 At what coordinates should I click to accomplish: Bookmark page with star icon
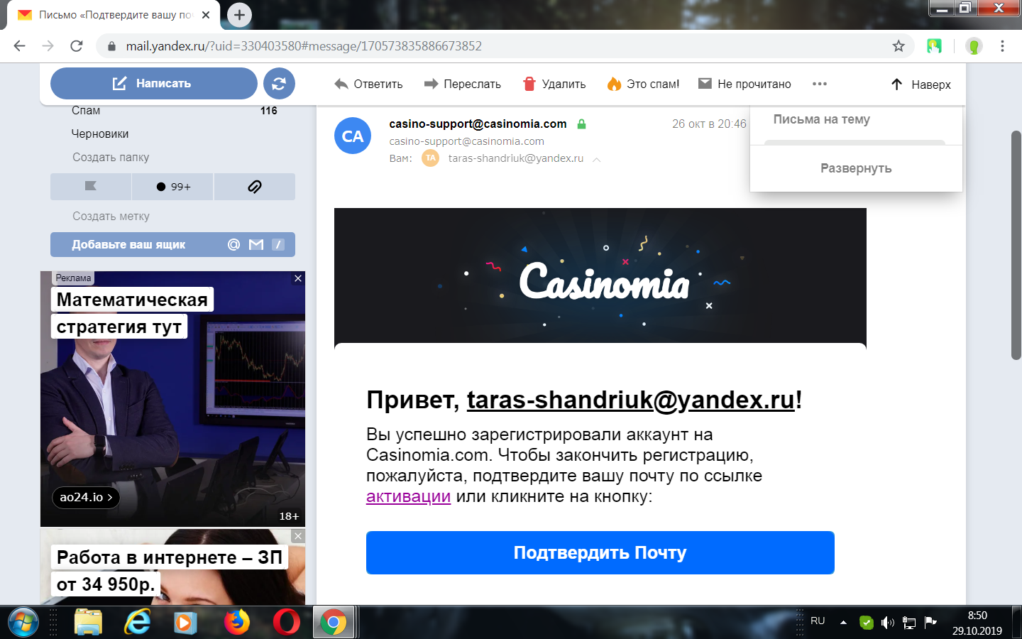pyautogui.click(x=899, y=46)
